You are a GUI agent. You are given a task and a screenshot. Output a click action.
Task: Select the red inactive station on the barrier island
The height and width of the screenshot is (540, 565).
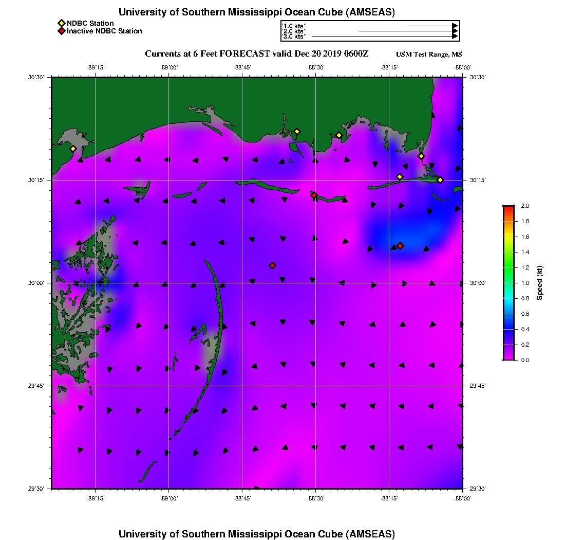pos(314,195)
